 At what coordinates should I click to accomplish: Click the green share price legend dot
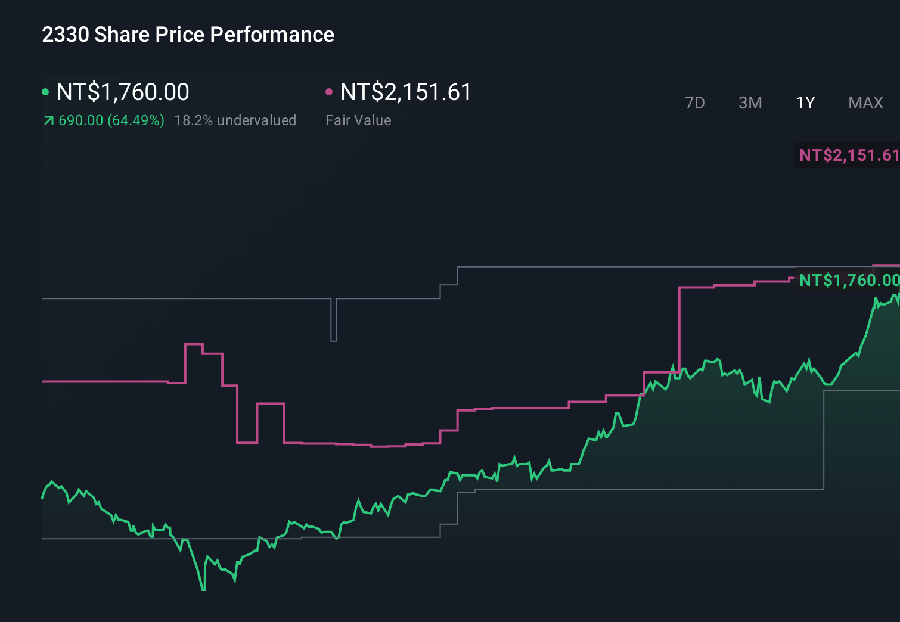[46, 91]
